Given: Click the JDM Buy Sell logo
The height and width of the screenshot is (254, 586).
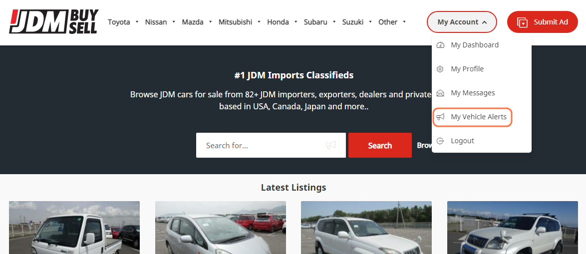Looking at the screenshot, I should [54, 21].
